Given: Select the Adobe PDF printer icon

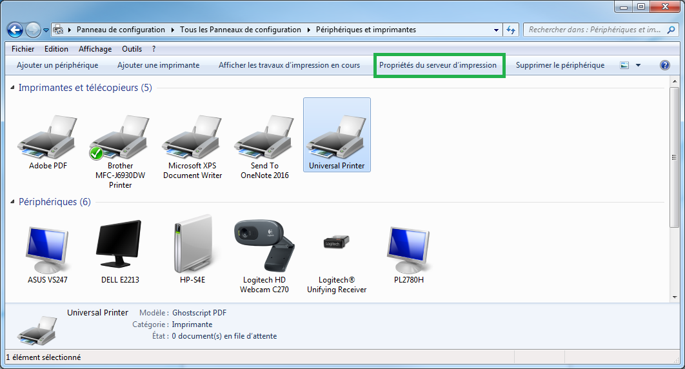Looking at the screenshot, I should click(48, 137).
